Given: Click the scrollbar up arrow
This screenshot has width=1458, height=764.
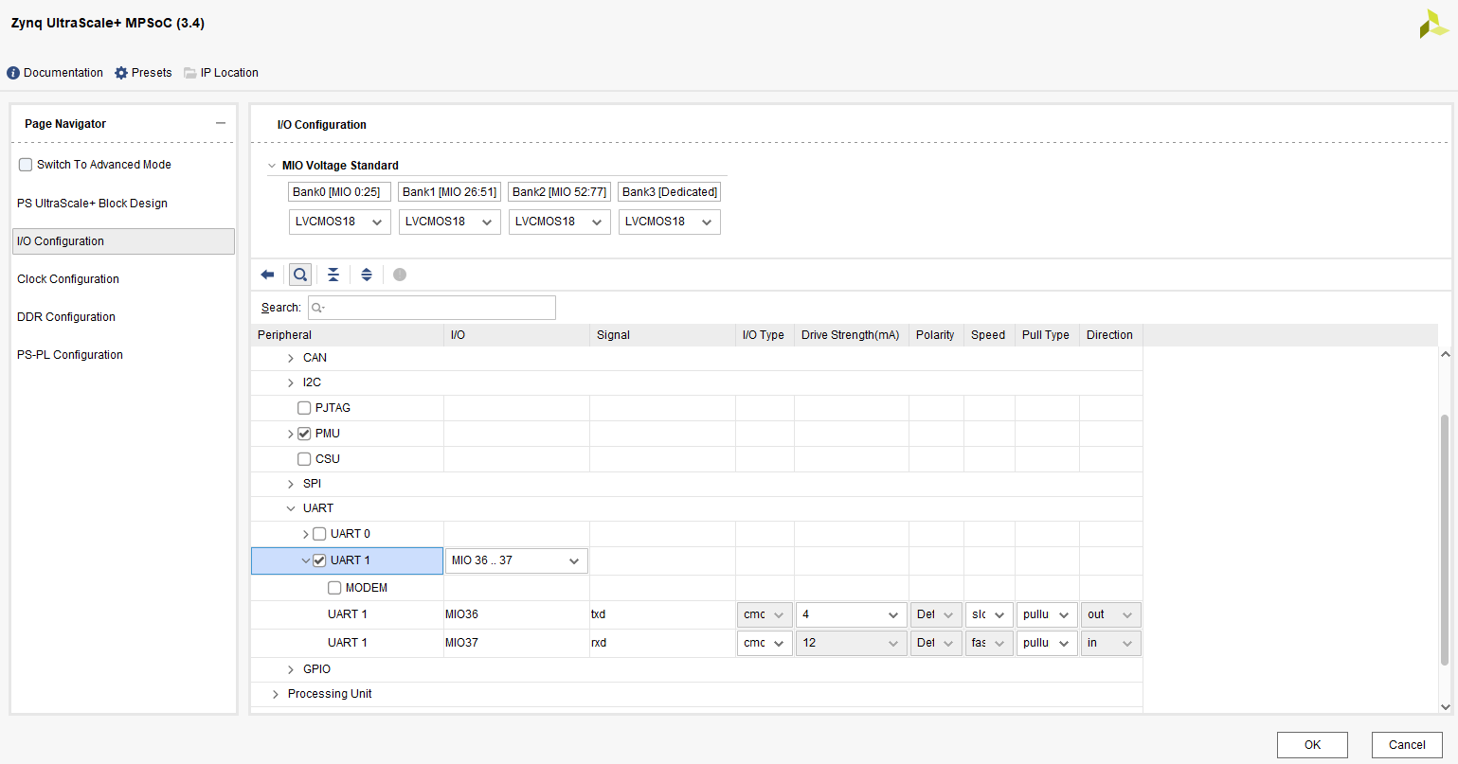Looking at the screenshot, I should (1445, 354).
